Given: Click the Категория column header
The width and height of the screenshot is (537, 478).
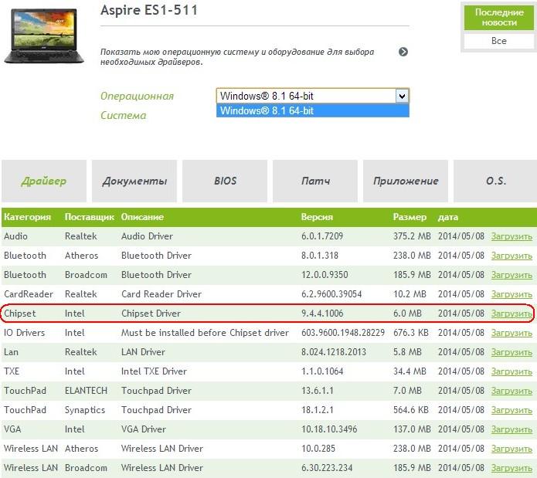Looking at the screenshot, I should (x=27, y=217).
